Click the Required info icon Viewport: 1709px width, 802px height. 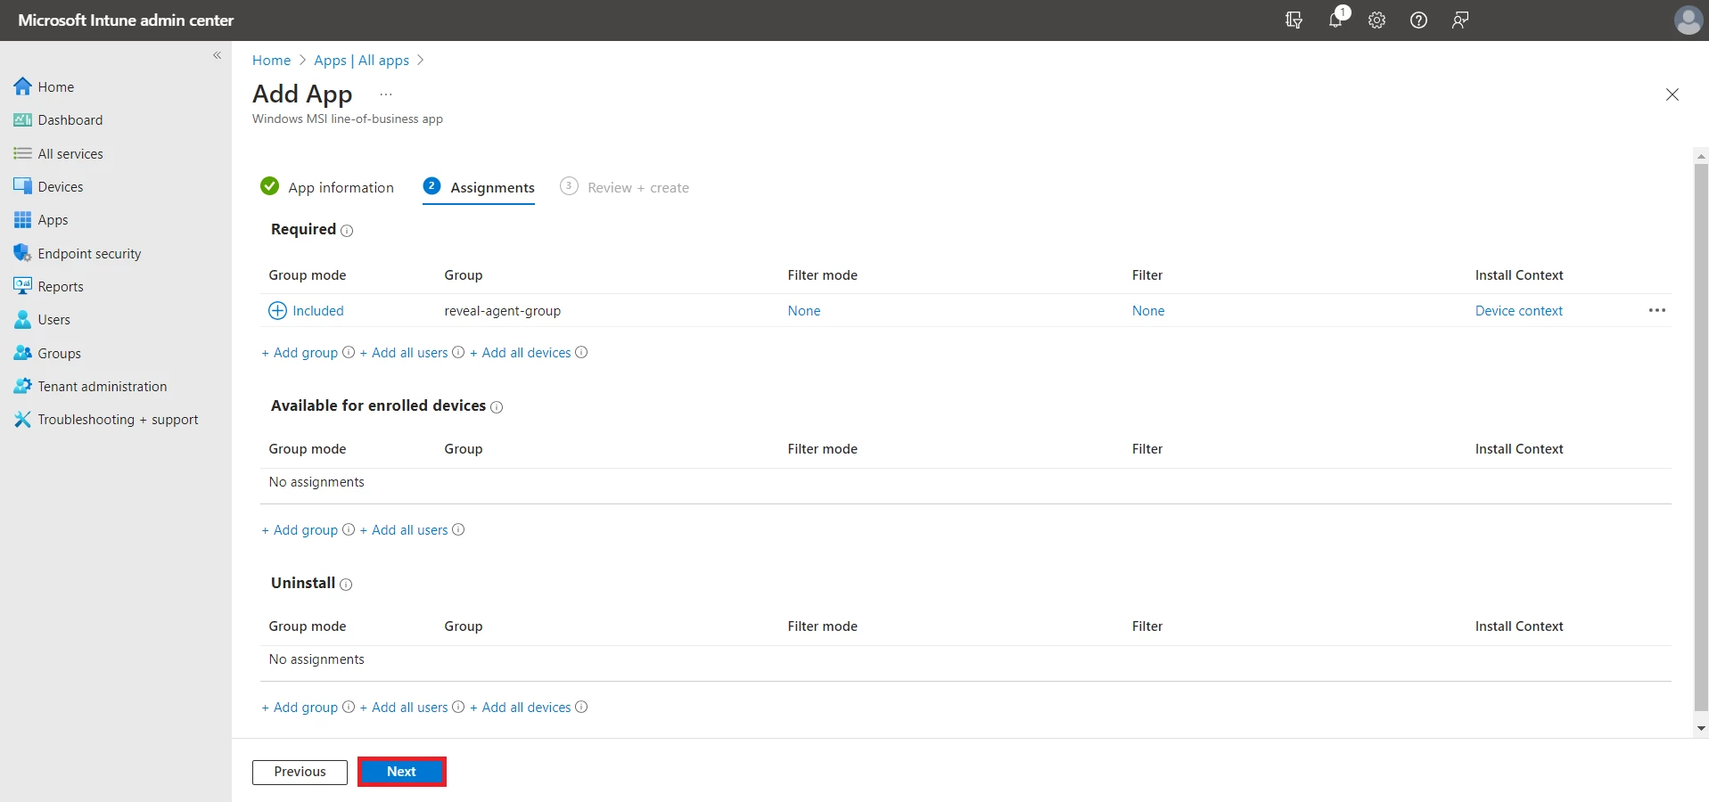click(347, 231)
